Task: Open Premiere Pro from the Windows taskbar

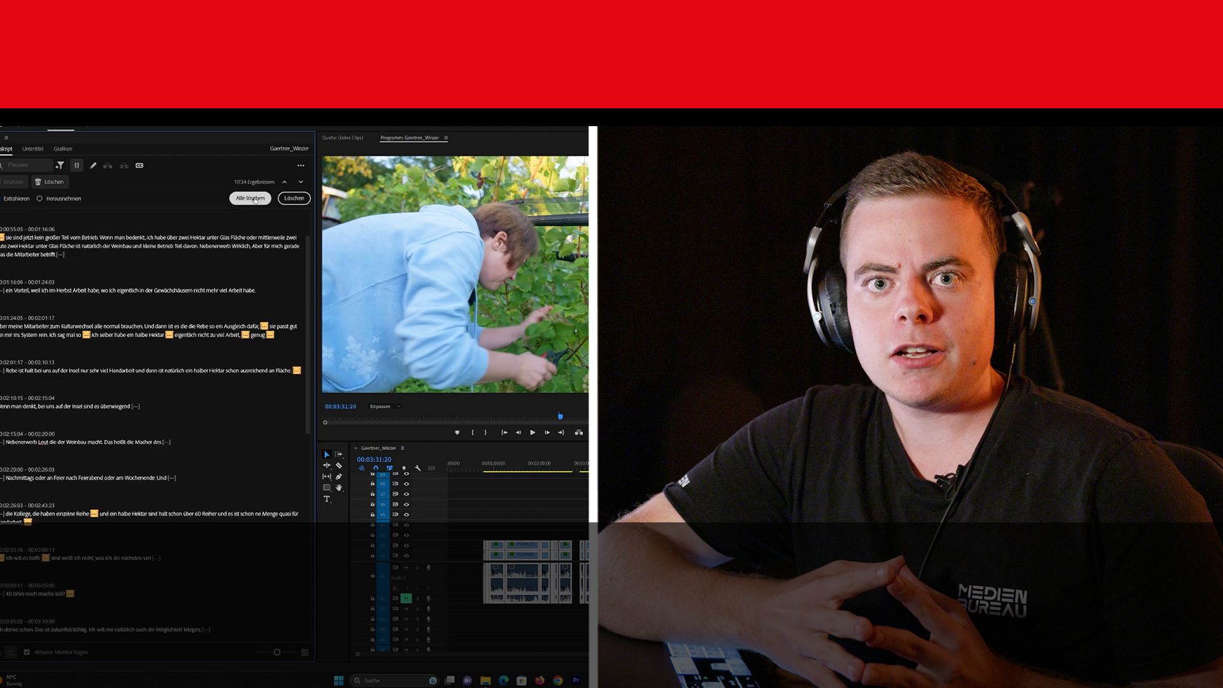Action: coord(576,680)
